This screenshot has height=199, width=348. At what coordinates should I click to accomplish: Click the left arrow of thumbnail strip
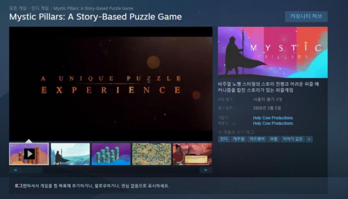click(26, 170)
